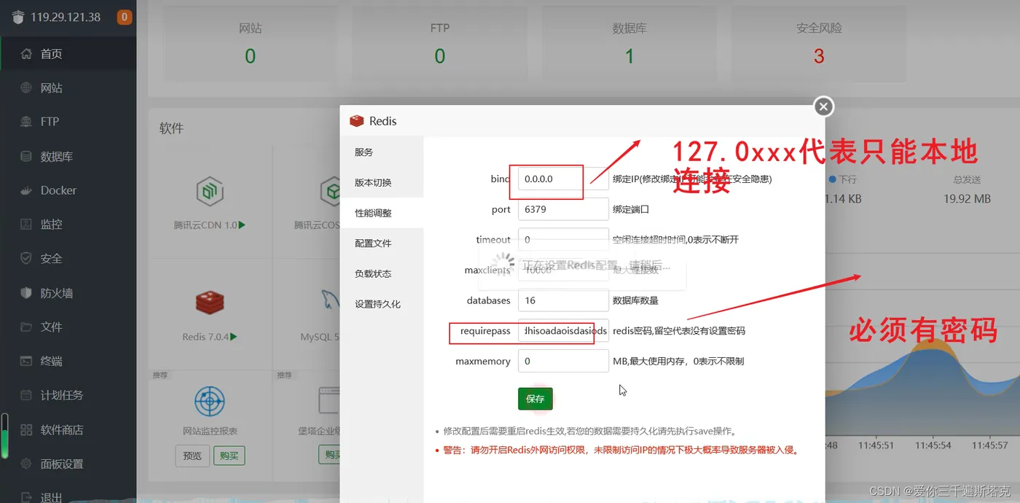Click the green 保存 save button
Image resolution: width=1020 pixels, height=503 pixels.
pyautogui.click(x=535, y=399)
